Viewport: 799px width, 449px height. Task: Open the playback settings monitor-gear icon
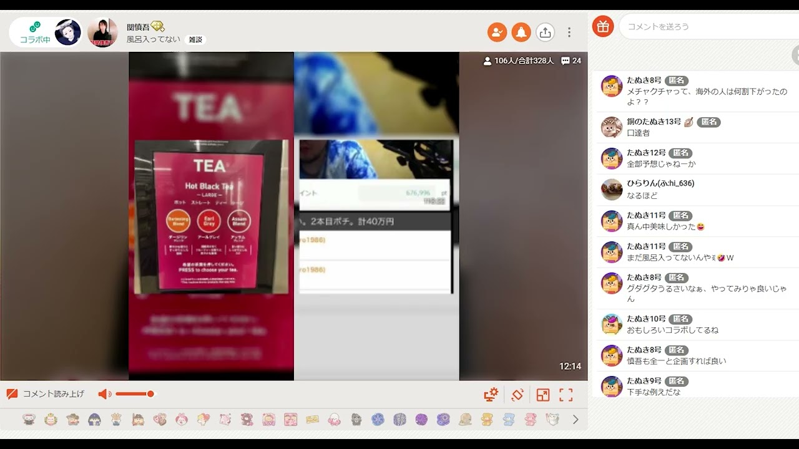491,394
